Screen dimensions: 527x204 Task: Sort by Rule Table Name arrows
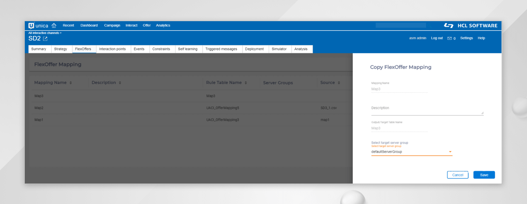pyautogui.click(x=246, y=83)
